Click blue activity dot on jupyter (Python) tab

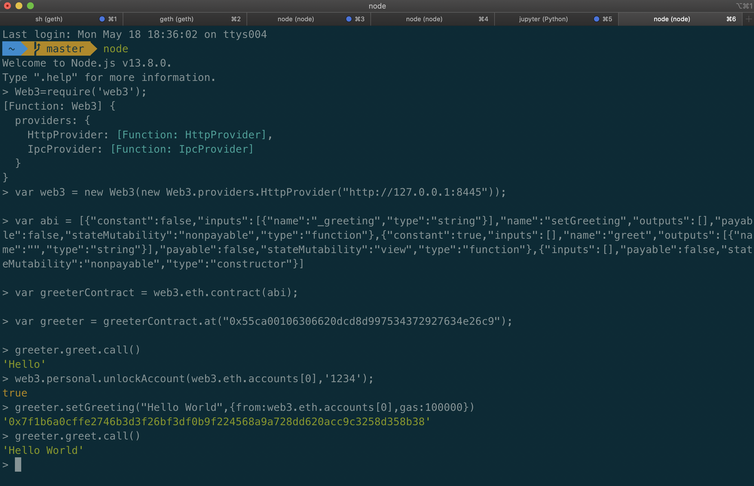tap(596, 19)
